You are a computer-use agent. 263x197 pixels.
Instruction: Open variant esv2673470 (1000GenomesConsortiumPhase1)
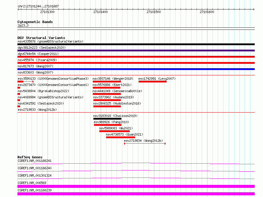pos(53,85)
